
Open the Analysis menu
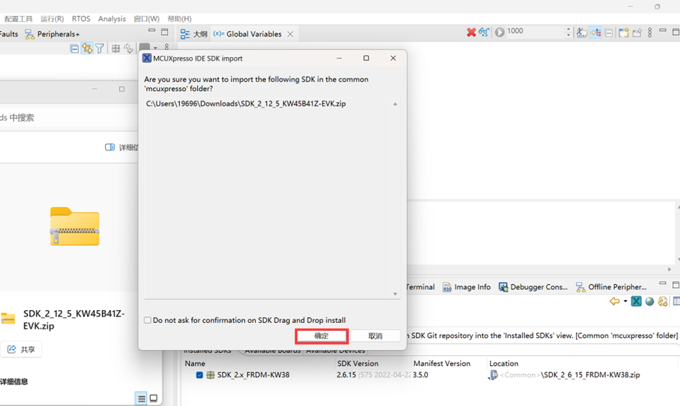click(x=112, y=19)
